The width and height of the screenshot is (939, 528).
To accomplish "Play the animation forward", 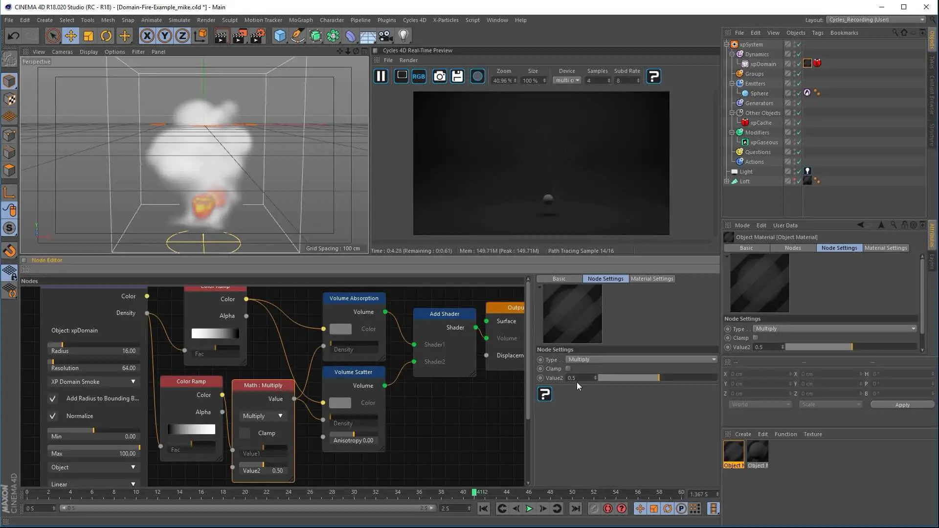I will pyautogui.click(x=529, y=508).
